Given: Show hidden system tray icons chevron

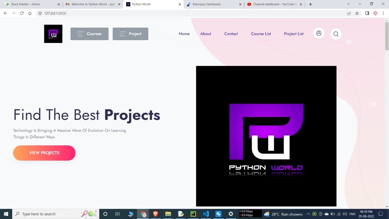Looking at the screenshot, I should click(x=308, y=214).
